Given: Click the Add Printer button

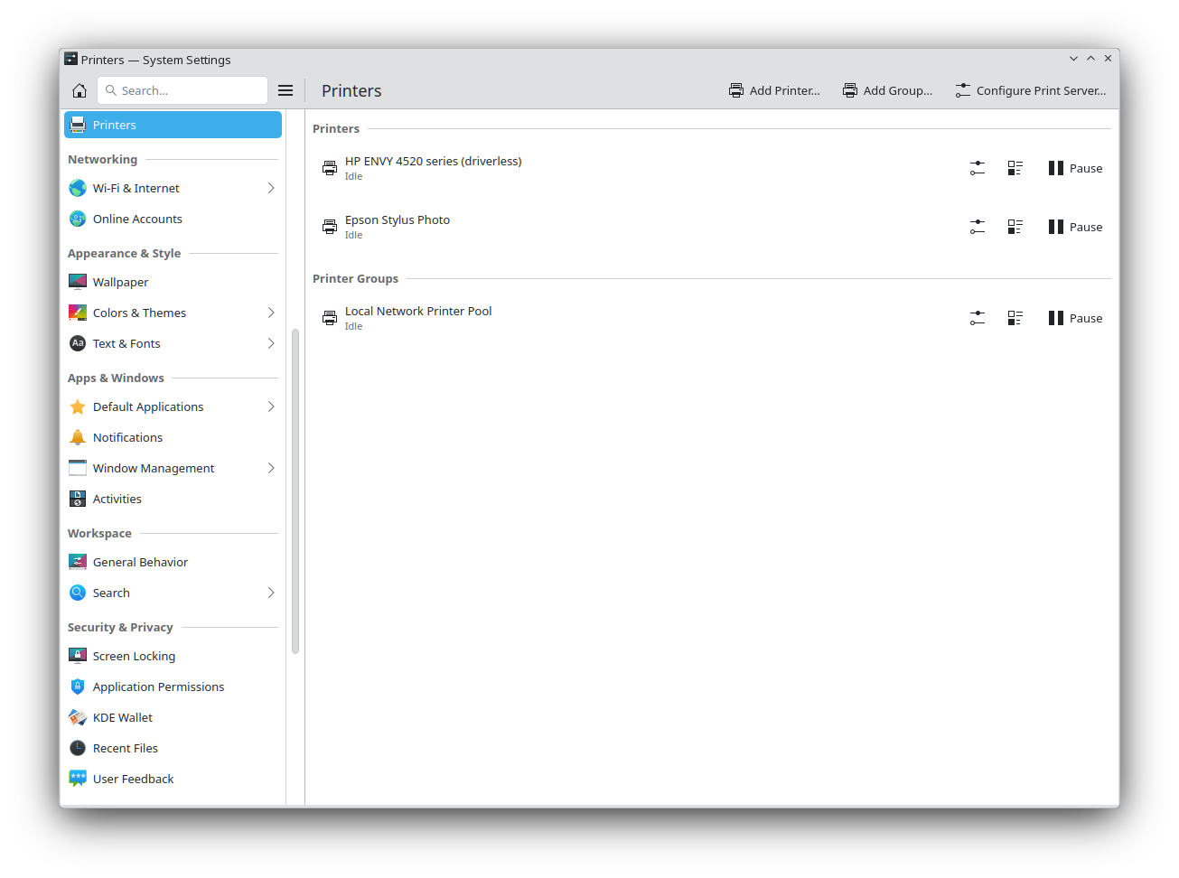Looking at the screenshot, I should point(774,90).
